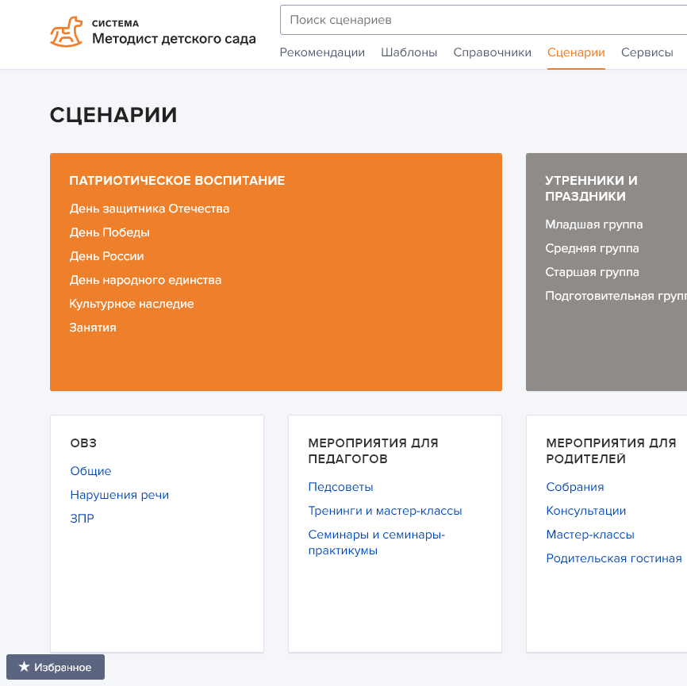Open the Общие link under ОВЗ
The width and height of the screenshot is (687, 686).
pos(90,471)
